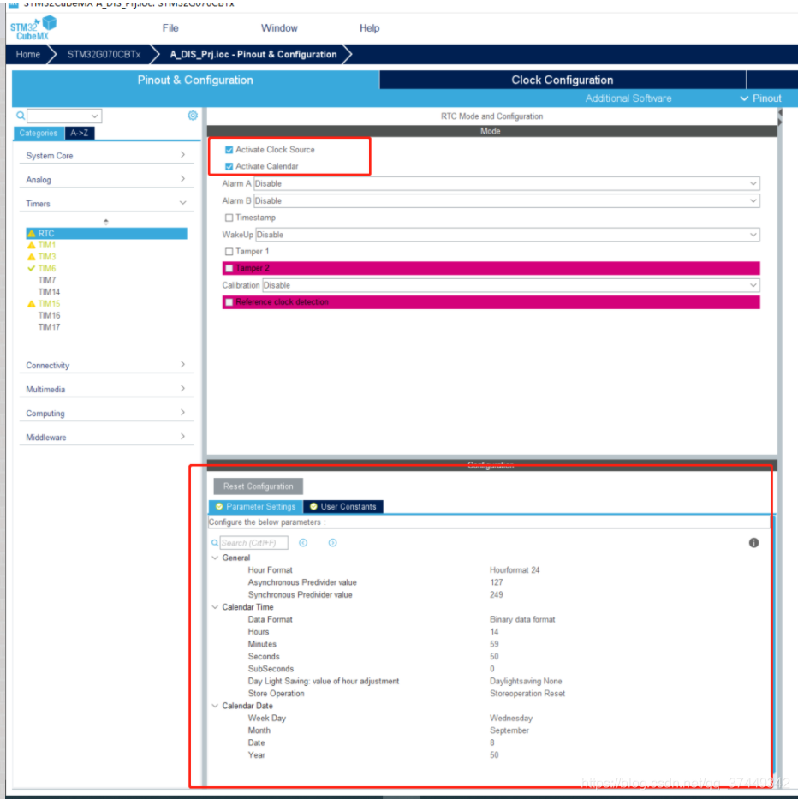798x799 pixels.
Task: Click the Asynchronous Predivider value 127
Action: click(x=497, y=582)
